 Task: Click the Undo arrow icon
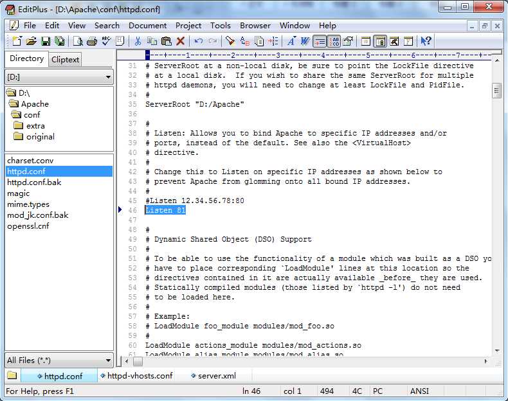198,41
